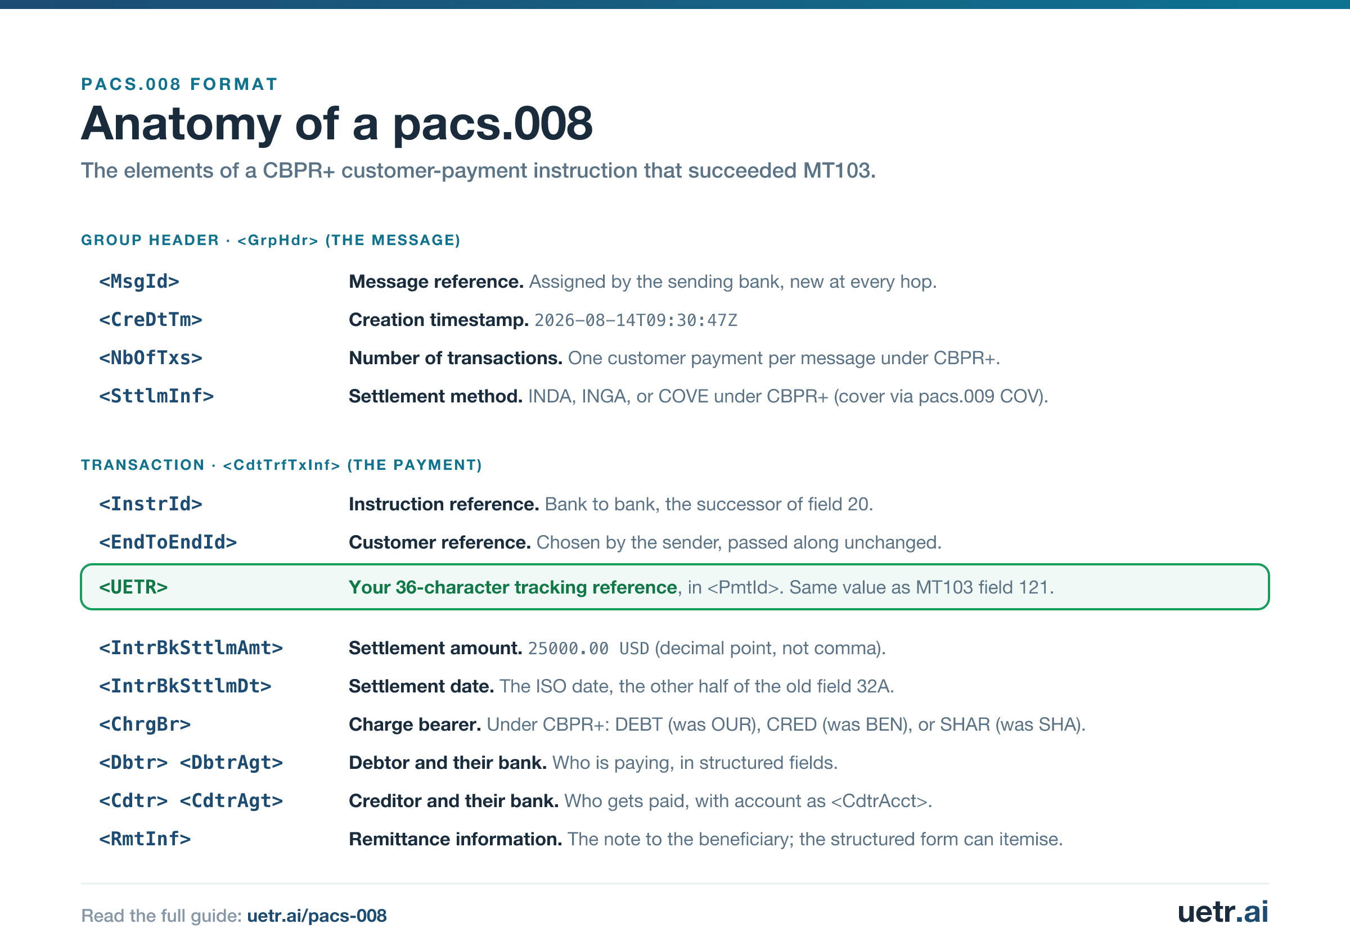Click the 'Number of transactions.' bold label
1350x951 pixels.
[456, 359]
